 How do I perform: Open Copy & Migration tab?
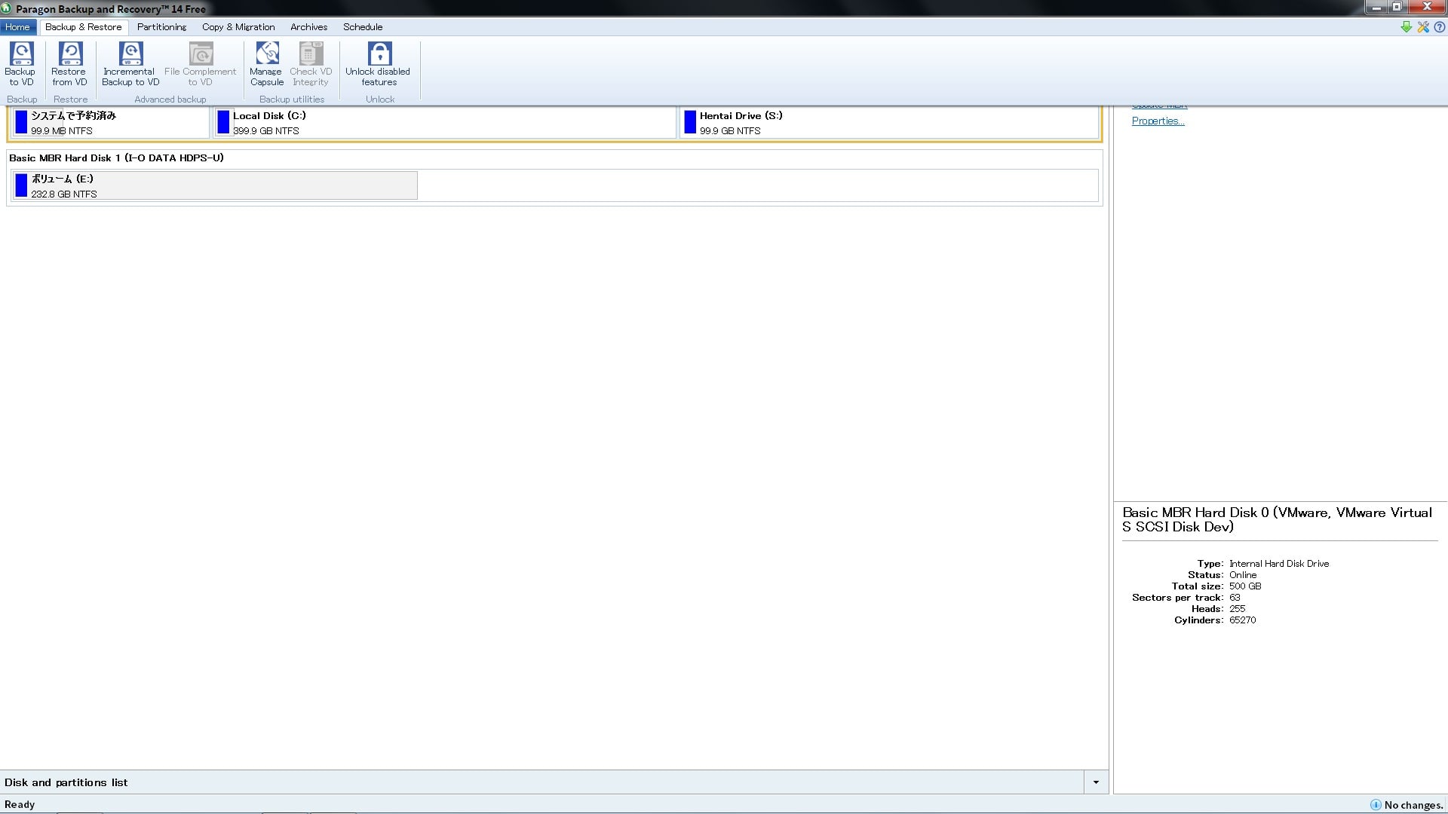click(x=238, y=27)
